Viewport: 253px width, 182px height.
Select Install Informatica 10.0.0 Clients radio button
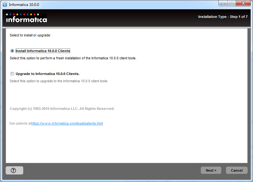click(x=12, y=51)
